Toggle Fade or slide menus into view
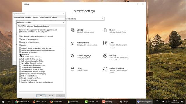The height and width of the screenshot is (104, 186). [x=20, y=57]
